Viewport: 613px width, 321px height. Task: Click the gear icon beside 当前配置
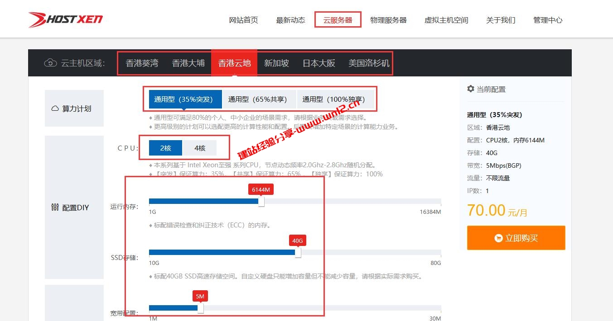(470, 89)
